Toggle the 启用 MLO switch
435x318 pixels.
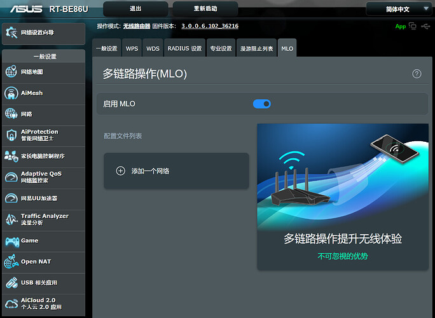(261, 104)
